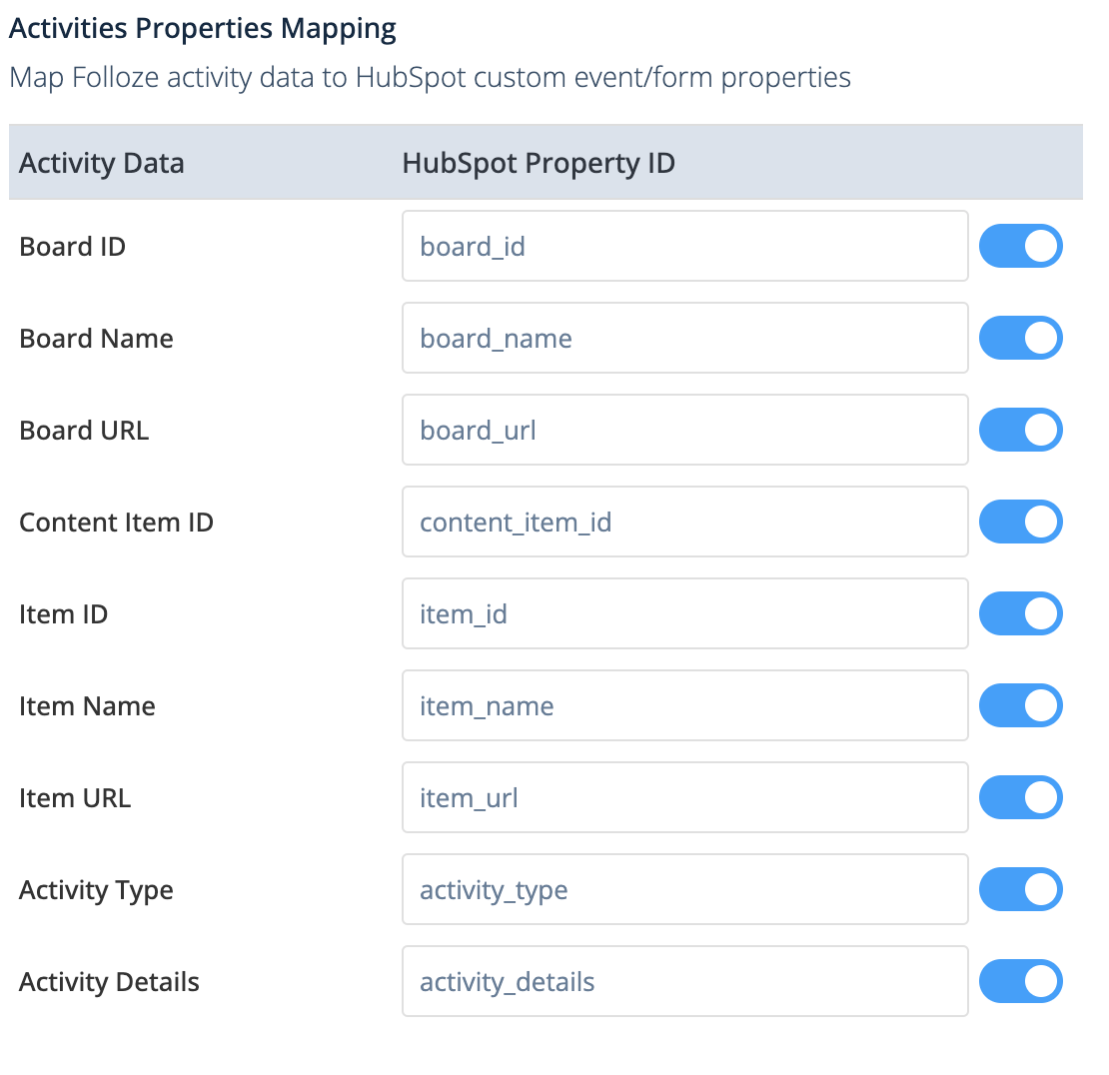Focus the item_name text field
This screenshot has width=1109, height=1075.
(684, 705)
